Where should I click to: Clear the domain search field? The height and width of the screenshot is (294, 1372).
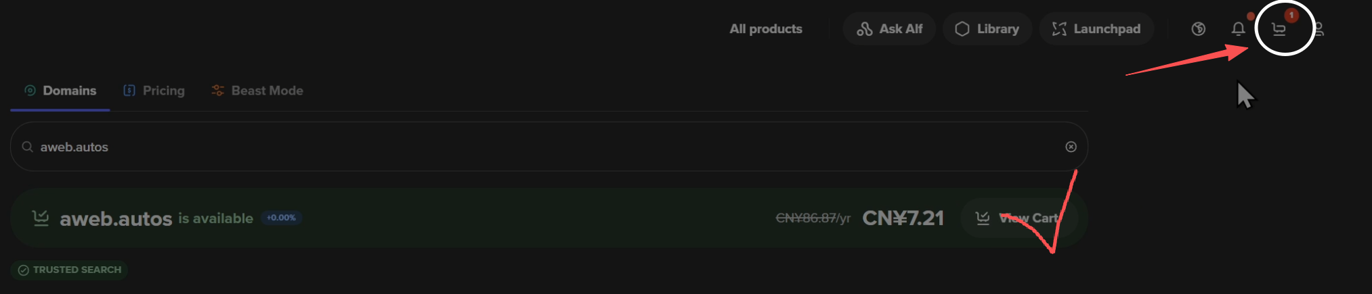point(1071,147)
